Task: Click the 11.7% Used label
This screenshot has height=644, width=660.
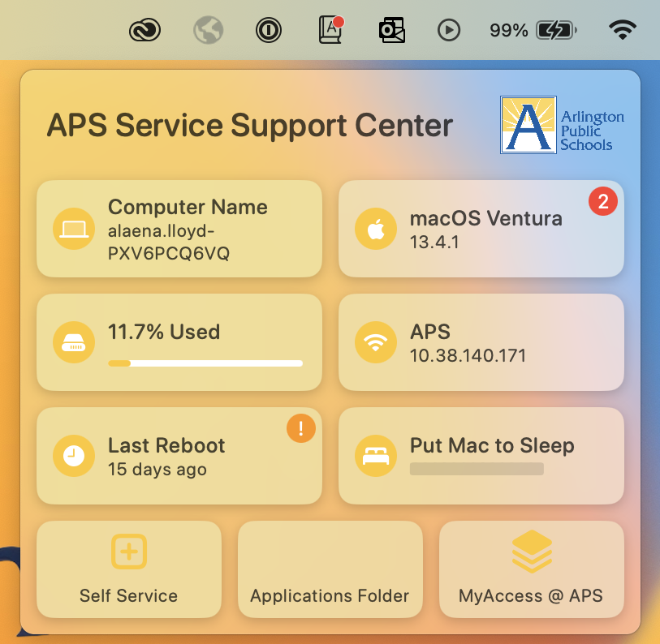Action: pyautogui.click(x=164, y=332)
